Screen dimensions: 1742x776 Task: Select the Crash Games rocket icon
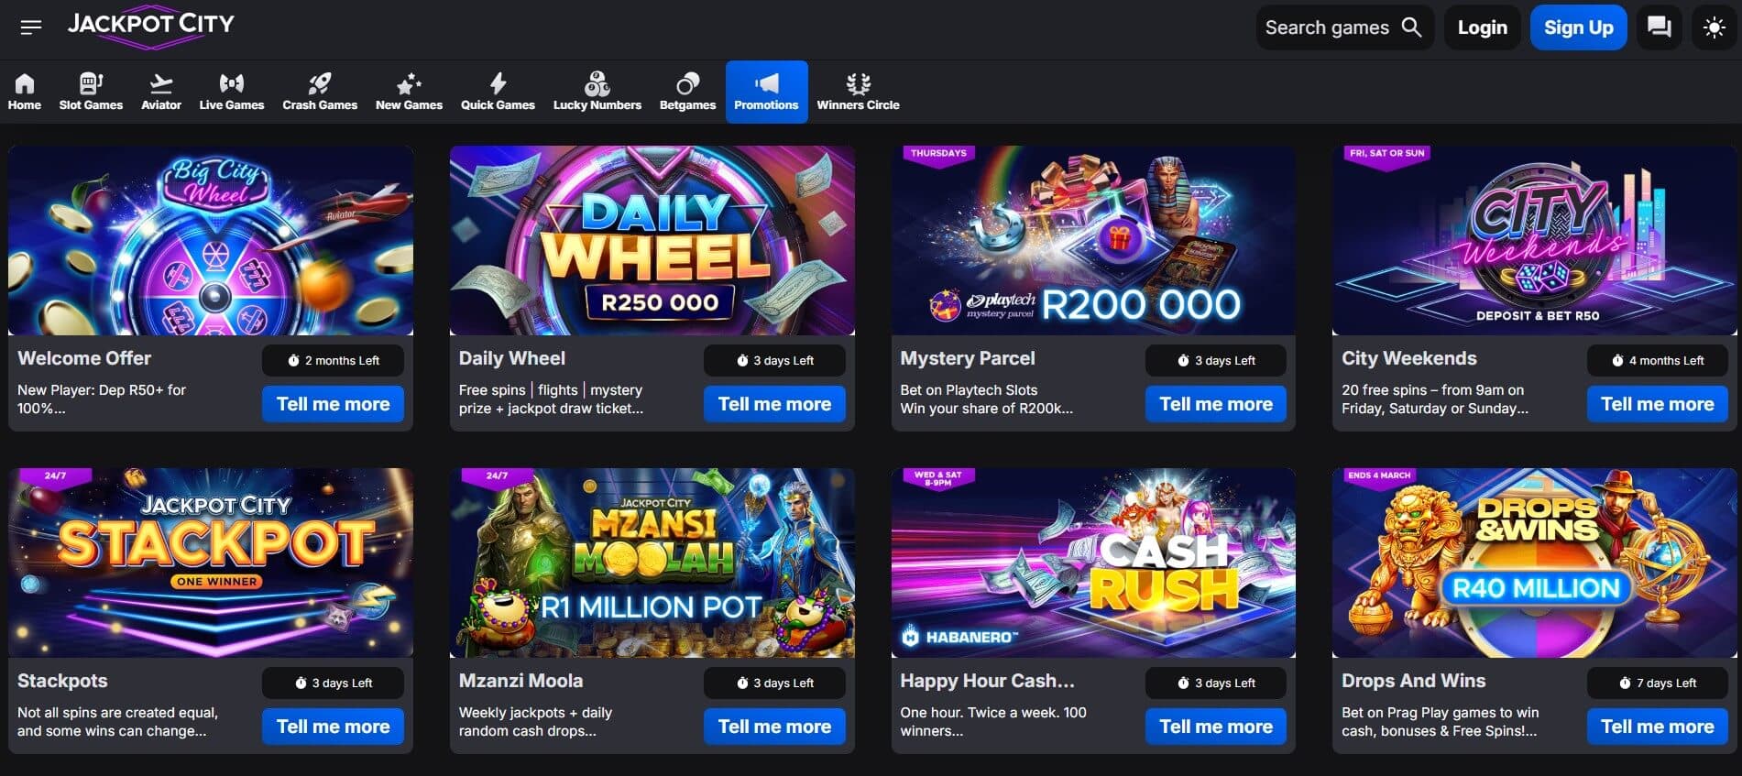click(x=320, y=84)
